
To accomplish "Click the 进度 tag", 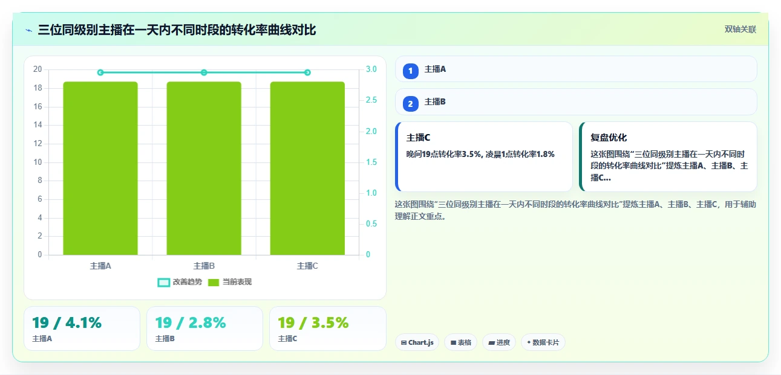I will [499, 342].
